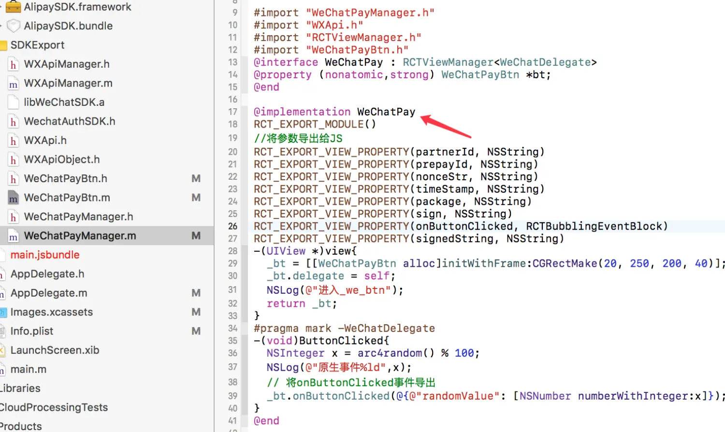Viewport: 725px width, 432px height.
Task: Open WeChatPayBtn.m file
Action: [x=67, y=198]
